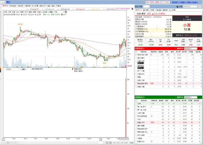Image resolution: width=203 pixels, height=145 pixels.
Task: Check the 永豐金 sell row checkbox
Action: [136, 138]
